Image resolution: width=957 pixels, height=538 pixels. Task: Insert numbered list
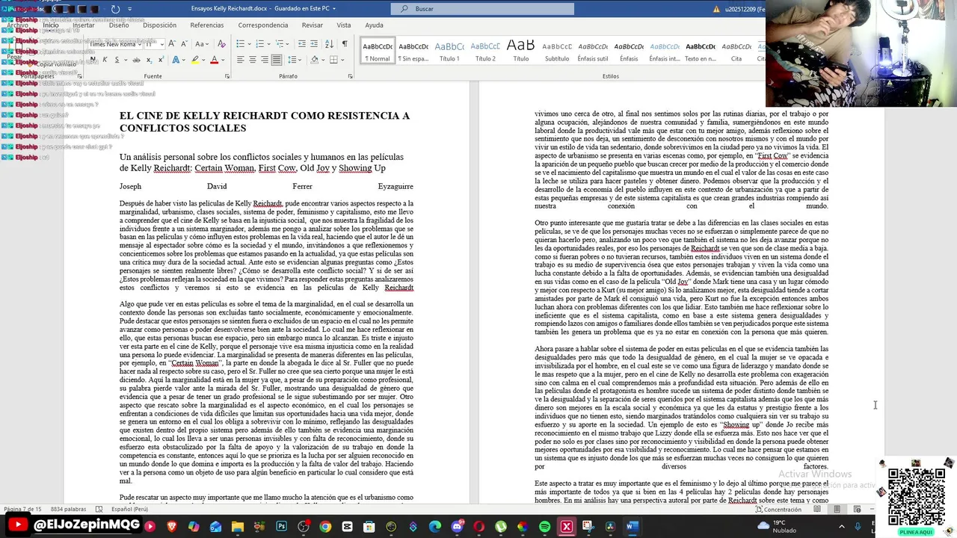point(260,43)
